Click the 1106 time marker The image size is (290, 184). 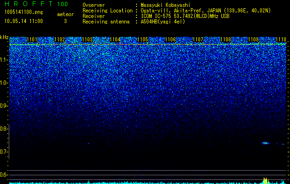pos(170,40)
